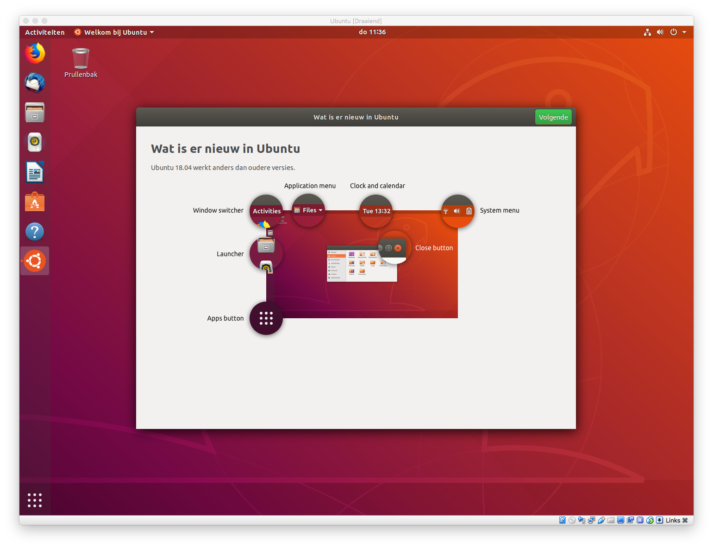Launch Thunderbird mail from the dock

coord(35,83)
